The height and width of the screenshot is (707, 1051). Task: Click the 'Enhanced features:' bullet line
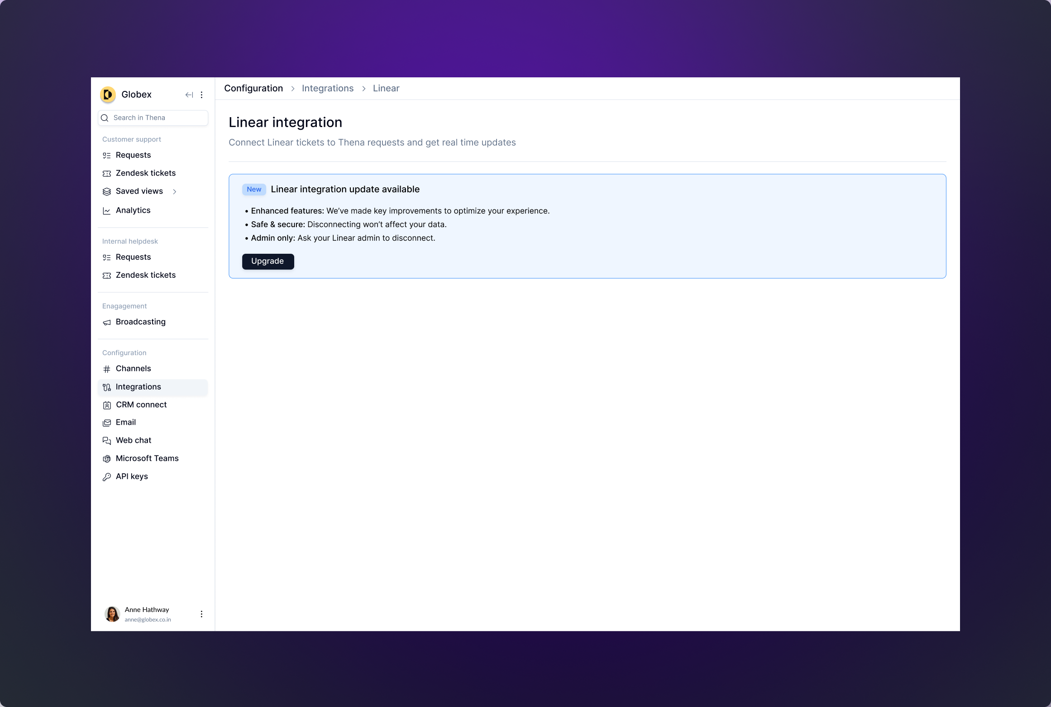click(x=397, y=211)
